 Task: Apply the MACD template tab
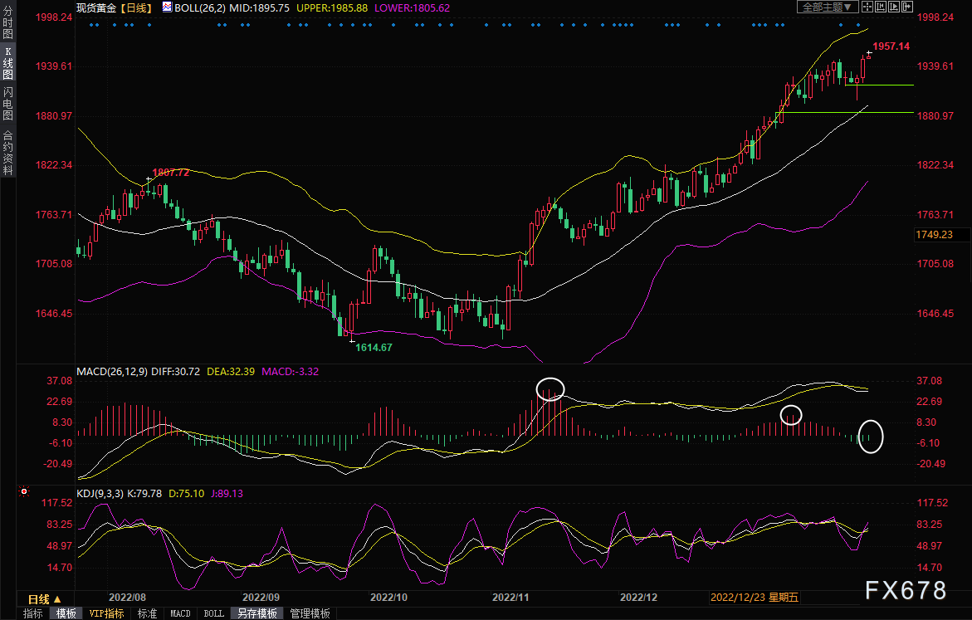(180, 613)
